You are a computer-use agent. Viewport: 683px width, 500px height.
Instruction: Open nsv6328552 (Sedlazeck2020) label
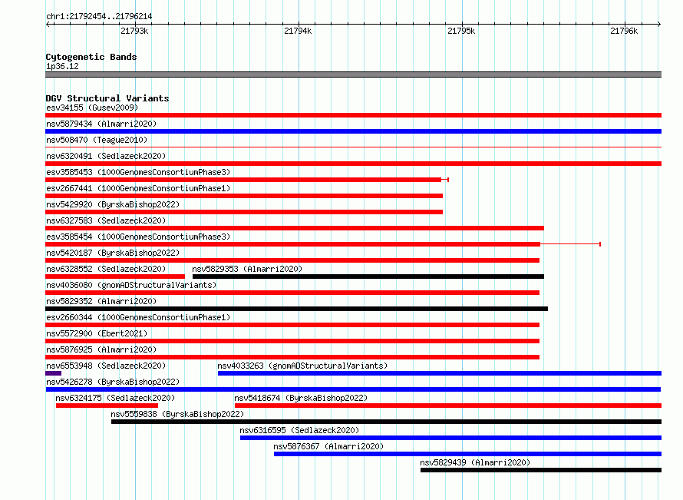click(106, 269)
